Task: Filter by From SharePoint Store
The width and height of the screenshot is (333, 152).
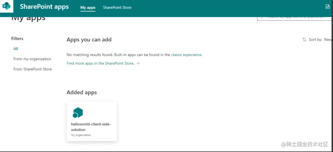Action: 32,69
